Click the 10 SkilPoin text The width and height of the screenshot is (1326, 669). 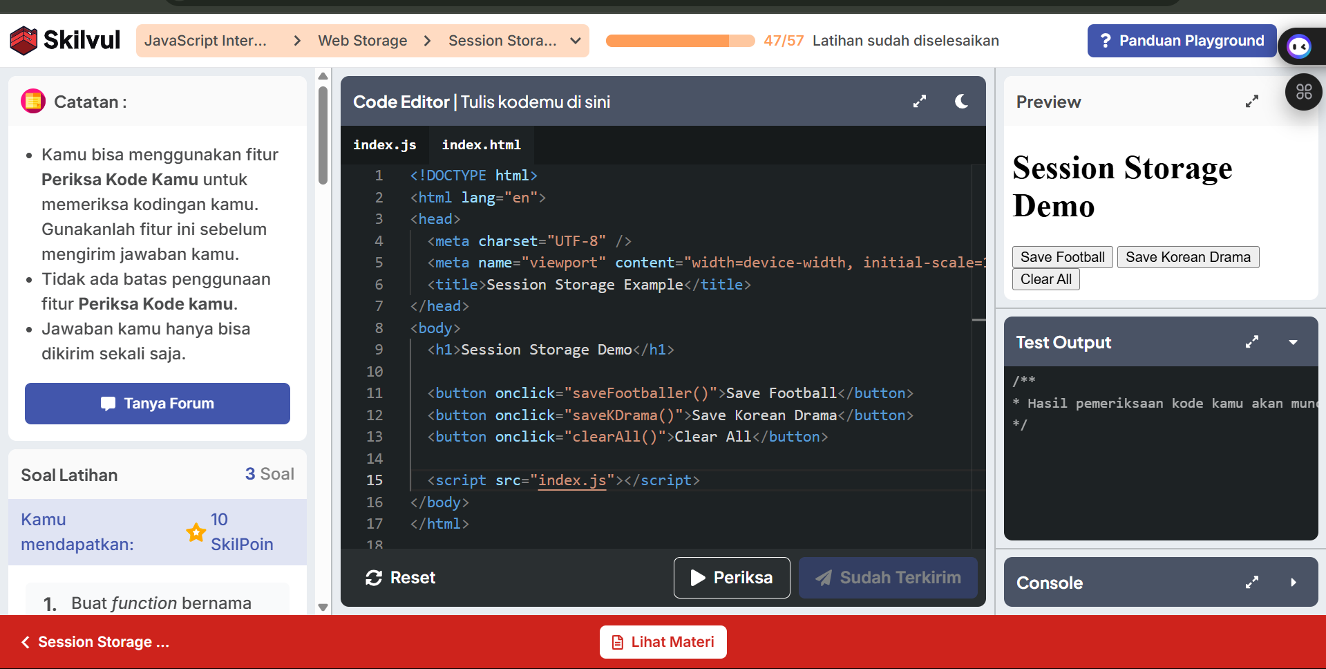tap(242, 532)
